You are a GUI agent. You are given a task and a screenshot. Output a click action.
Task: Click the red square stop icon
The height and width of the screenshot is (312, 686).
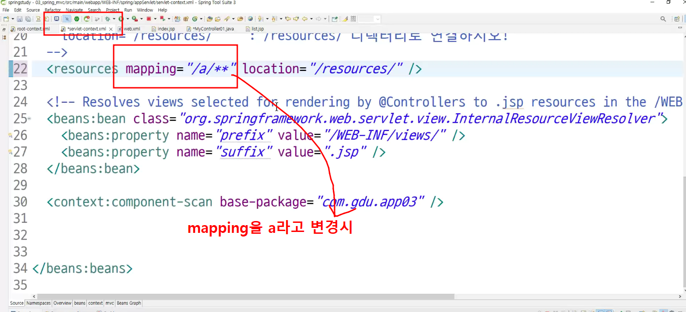(x=149, y=19)
